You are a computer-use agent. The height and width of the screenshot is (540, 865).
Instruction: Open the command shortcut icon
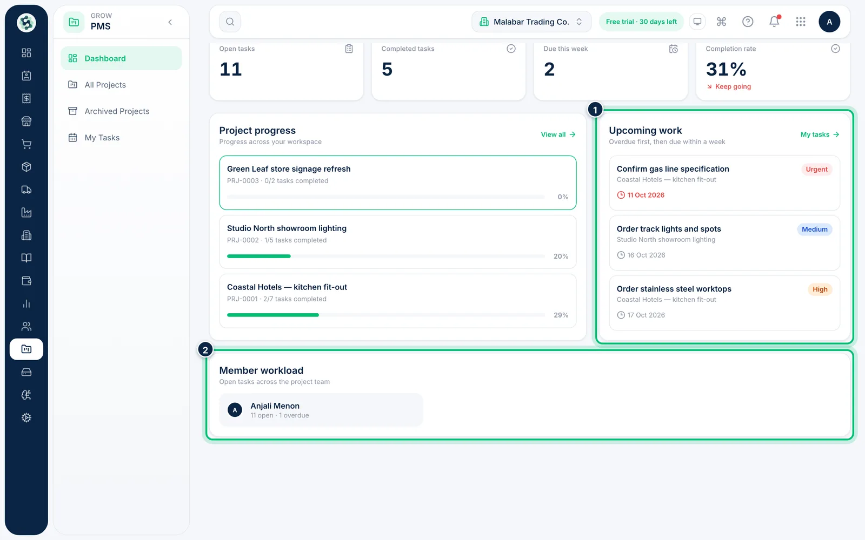(x=721, y=22)
